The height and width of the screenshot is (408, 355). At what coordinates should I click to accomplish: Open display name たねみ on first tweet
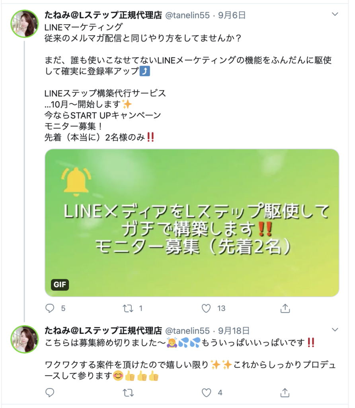pos(103,16)
